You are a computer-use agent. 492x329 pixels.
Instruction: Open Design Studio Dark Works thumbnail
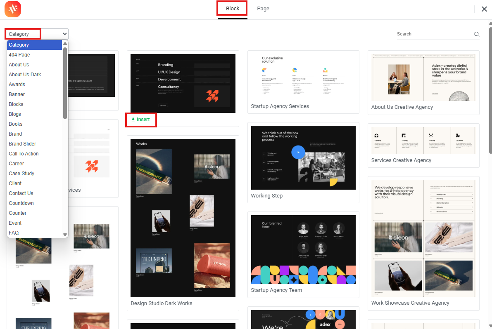coord(183,218)
